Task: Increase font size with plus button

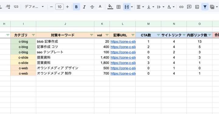Action: pyautogui.click(x=68, y=7)
